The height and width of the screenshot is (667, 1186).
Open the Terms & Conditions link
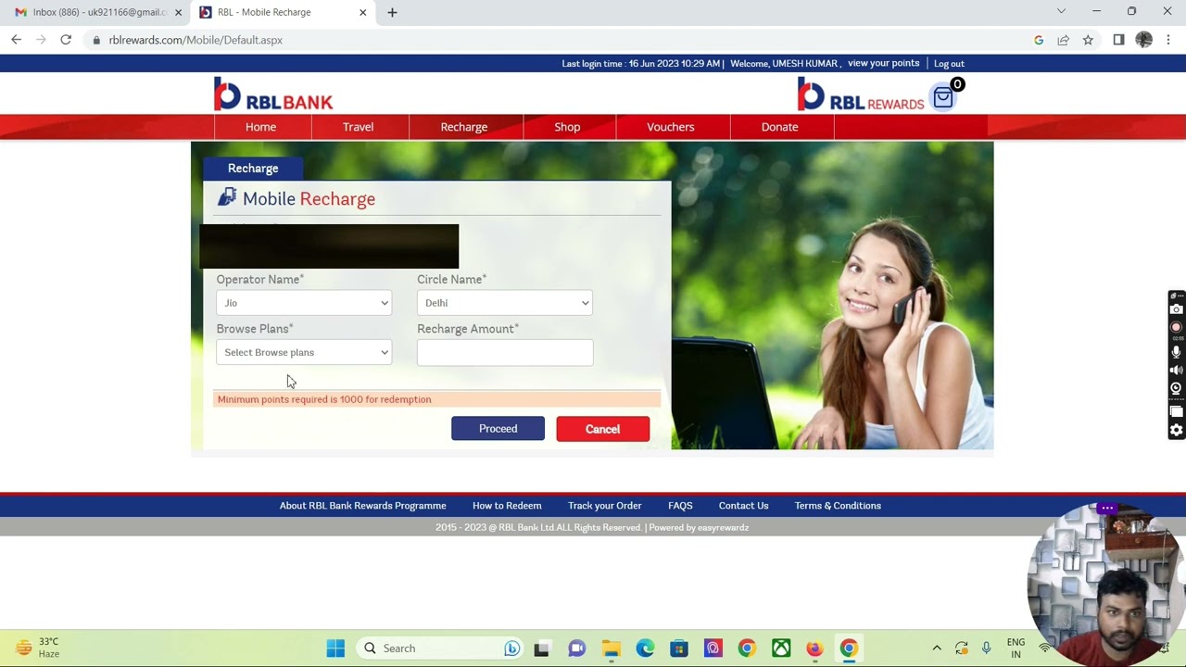coord(838,506)
